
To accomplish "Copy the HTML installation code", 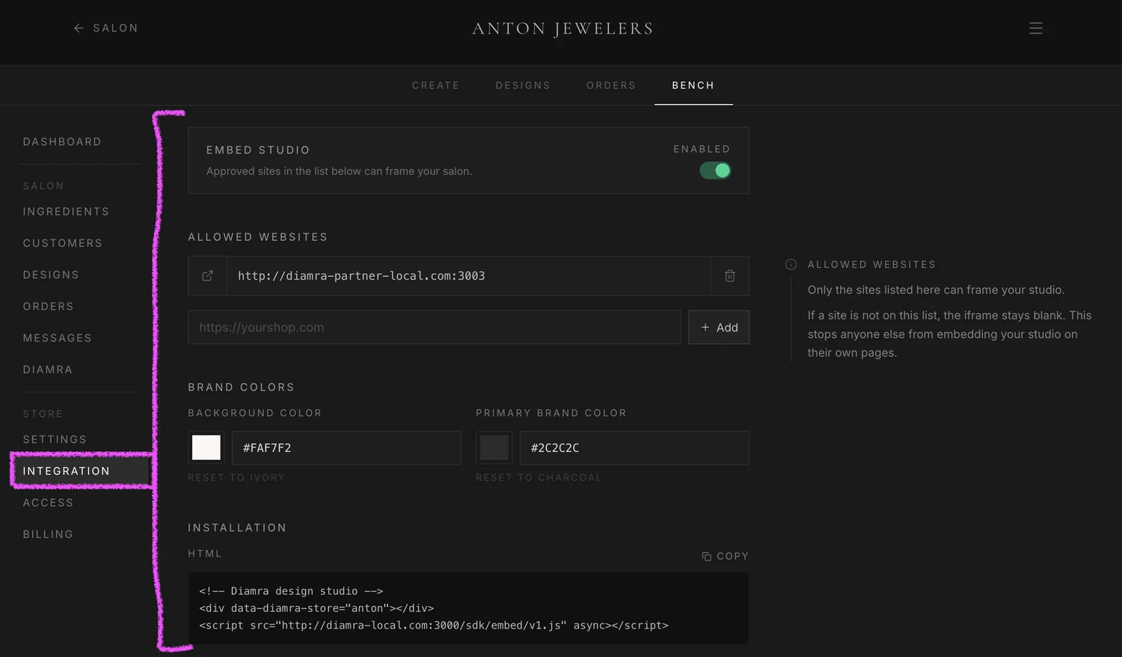I will [725, 556].
